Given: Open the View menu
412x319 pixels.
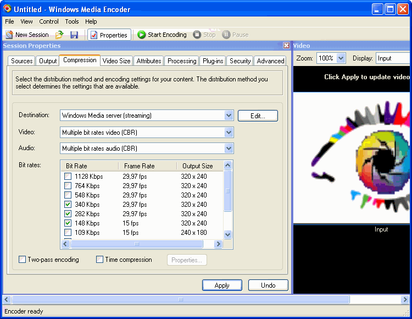Looking at the screenshot, I should (x=26, y=21).
